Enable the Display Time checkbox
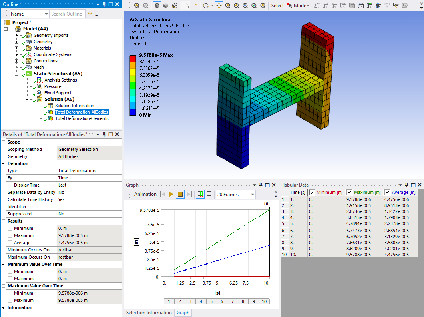The image size is (424, 317). (x=10, y=185)
